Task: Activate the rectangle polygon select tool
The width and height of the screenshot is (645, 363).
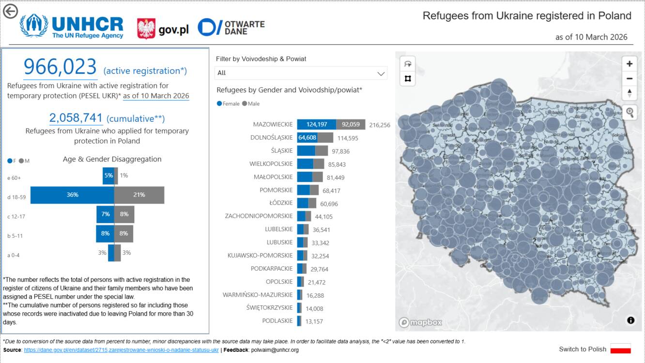Action: pyautogui.click(x=408, y=78)
